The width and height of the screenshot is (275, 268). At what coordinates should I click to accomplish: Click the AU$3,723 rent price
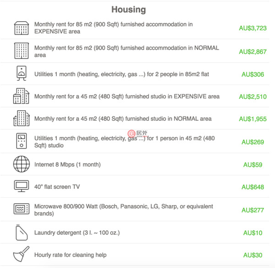(253, 28)
